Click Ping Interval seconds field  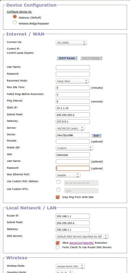pos(73,101)
